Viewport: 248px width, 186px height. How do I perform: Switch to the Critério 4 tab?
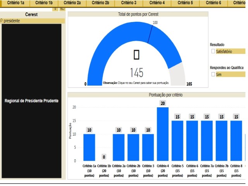[157, 3]
